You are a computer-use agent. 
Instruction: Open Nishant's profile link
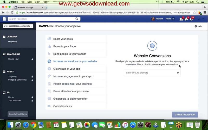tap(159, 19)
